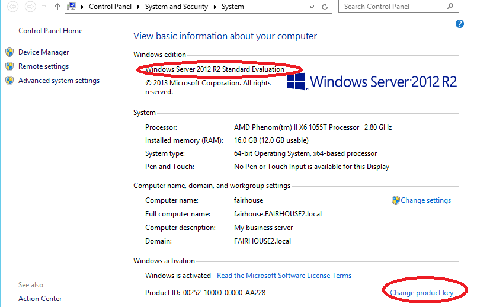493x307 pixels.
Task: Go up one level with Up arrow
Action: [x=57, y=7]
